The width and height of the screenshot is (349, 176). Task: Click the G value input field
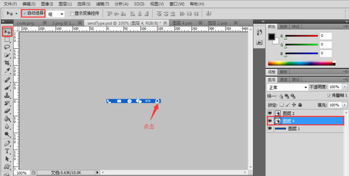(x=326, y=44)
